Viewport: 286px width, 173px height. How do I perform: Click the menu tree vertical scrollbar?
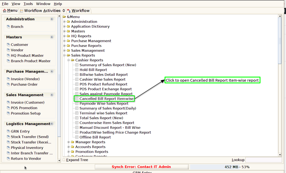click(280, 41)
